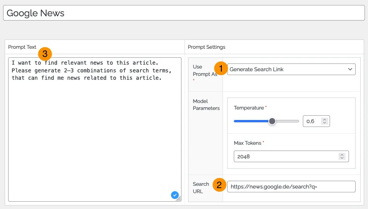368x209 pixels.
Task: Click the Max Tokens stepper arrows
Action: (x=342, y=156)
